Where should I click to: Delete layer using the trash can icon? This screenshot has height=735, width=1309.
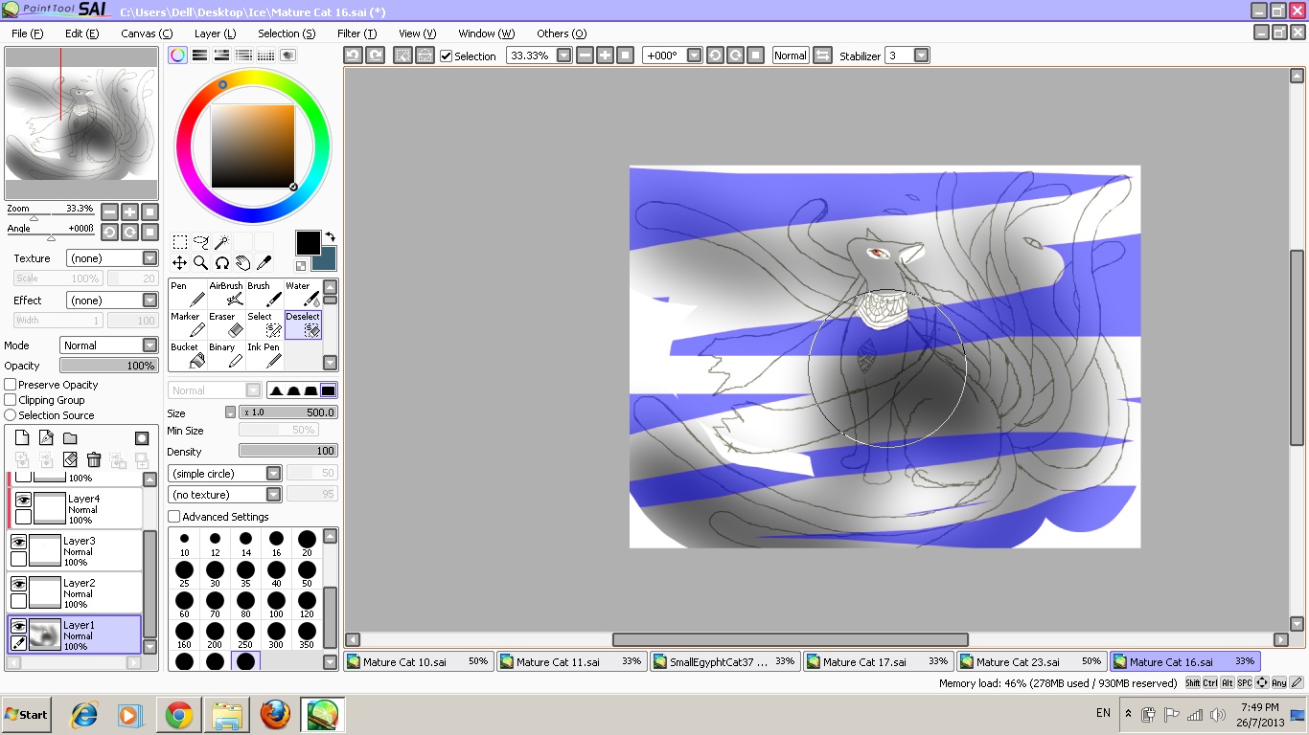pyautogui.click(x=94, y=460)
